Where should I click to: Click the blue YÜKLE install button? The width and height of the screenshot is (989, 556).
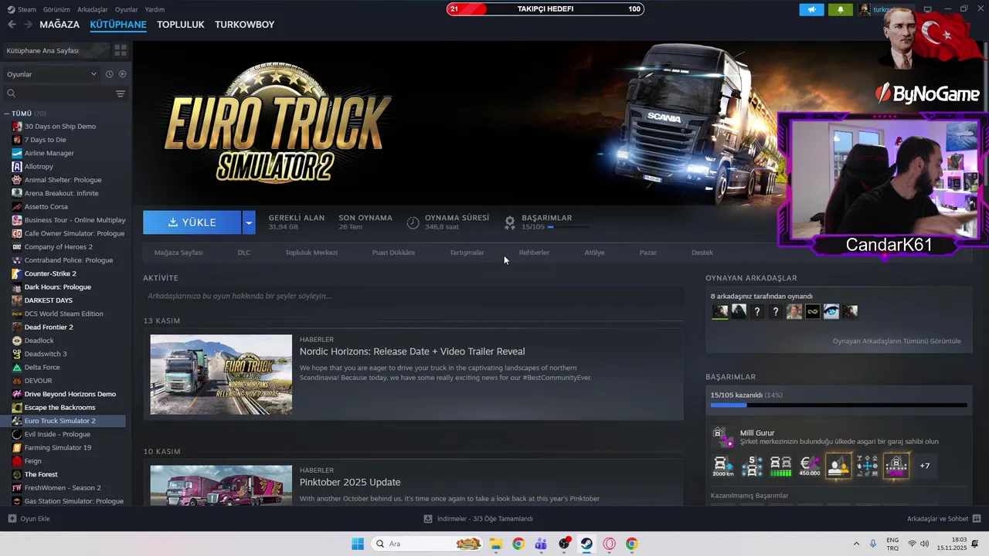(192, 222)
